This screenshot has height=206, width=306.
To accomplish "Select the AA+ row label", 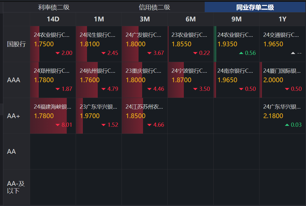I will (x=14, y=116).
